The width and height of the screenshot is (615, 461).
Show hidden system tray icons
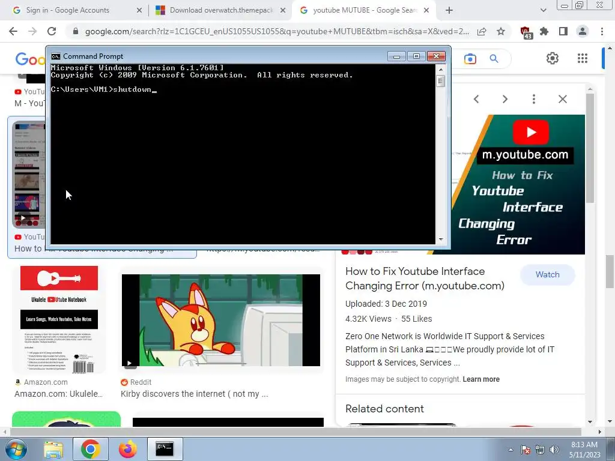pyautogui.click(x=510, y=450)
